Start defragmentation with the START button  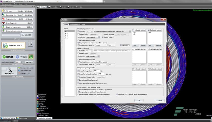(x=8, y=57)
